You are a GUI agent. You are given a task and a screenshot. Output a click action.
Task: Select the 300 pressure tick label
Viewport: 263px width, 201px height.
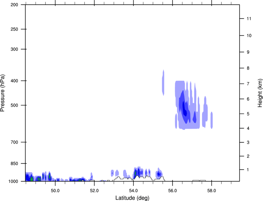pos(14,49)
